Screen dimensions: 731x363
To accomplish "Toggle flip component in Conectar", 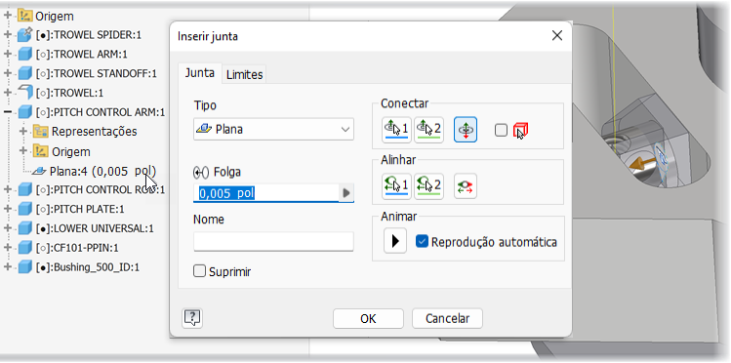I will click(x=466, y=130).
